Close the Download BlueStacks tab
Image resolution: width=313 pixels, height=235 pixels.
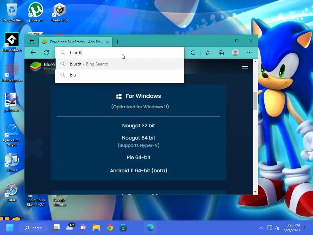(x=107, y=42)
